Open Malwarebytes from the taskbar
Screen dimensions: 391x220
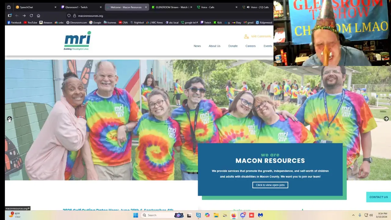pos(260,215)
